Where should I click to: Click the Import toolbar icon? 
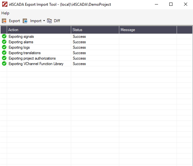[25, 21]
